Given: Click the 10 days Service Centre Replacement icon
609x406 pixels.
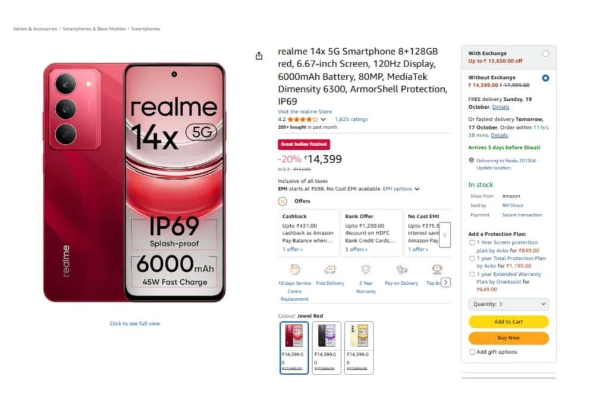Looking at the screenshot, I should [x=294, y=270].
